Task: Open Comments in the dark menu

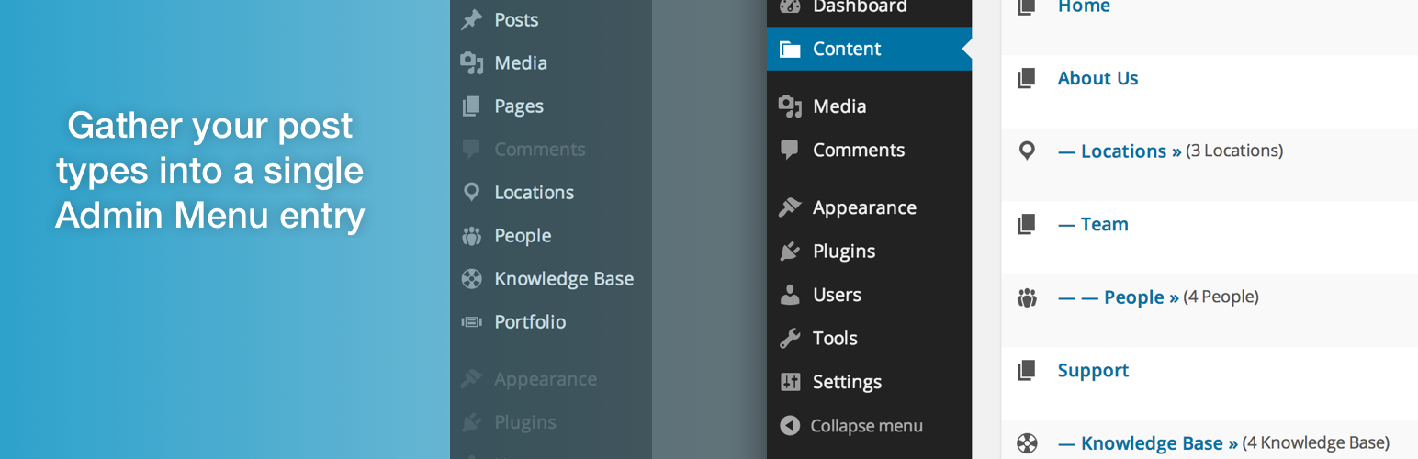Action: point(859,150)
